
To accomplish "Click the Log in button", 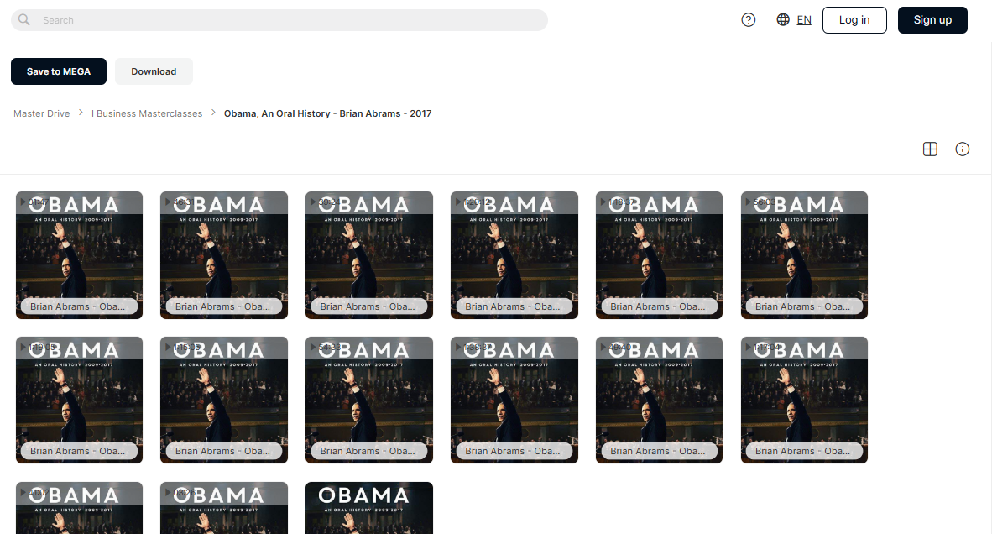I will [854, 20].
